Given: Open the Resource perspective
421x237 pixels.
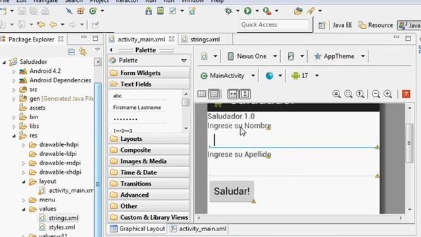Looking at the screenshot, I should 376,25.
